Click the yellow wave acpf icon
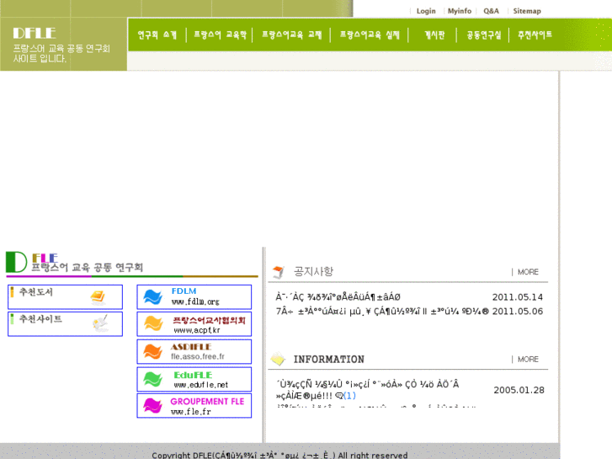Screen dimensions: 612x459 [x=153, y=323]
